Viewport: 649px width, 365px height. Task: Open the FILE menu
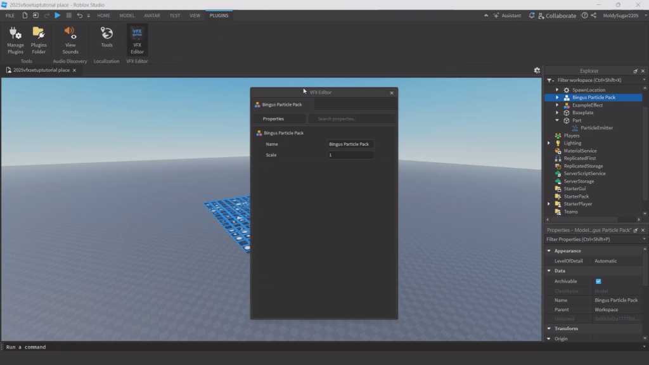tap(10, 16)
